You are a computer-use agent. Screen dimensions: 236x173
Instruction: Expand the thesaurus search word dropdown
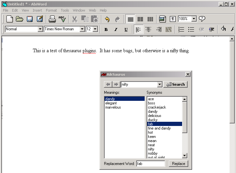tap(159, 84)
